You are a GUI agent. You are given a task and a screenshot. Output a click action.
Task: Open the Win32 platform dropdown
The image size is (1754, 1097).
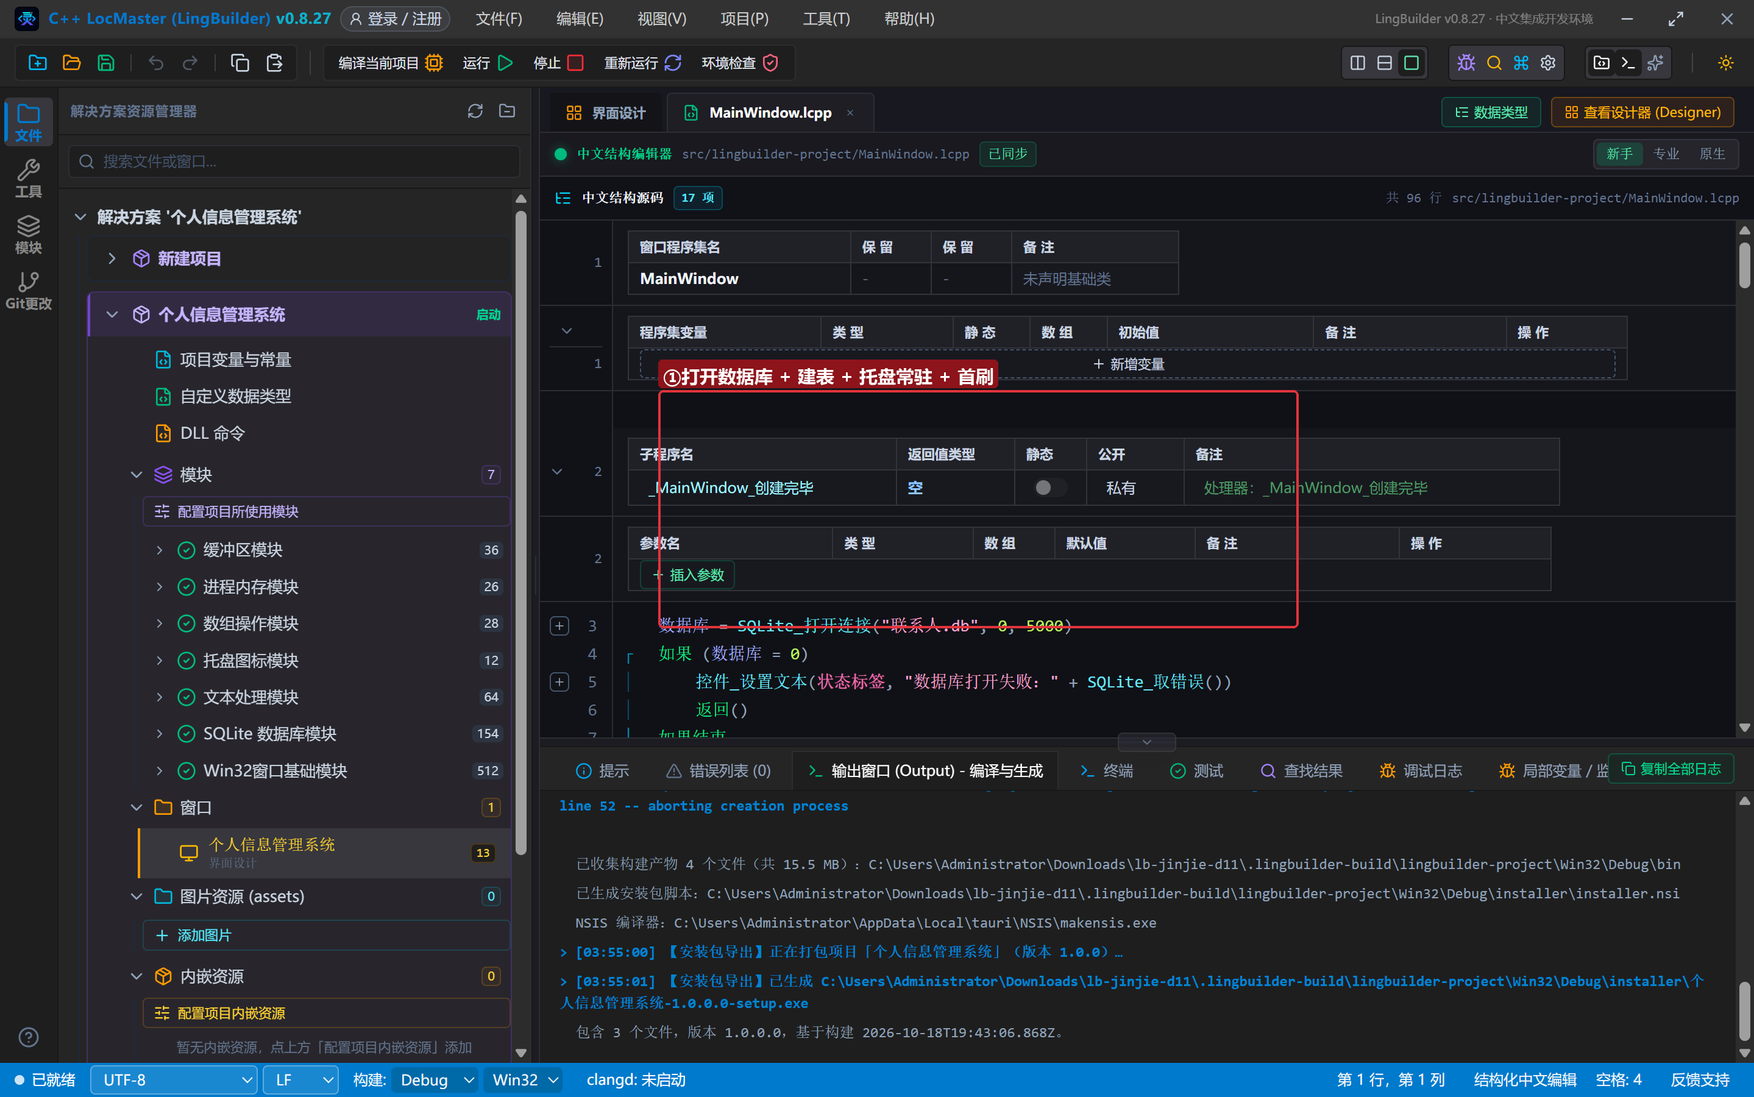[524, 1079]
